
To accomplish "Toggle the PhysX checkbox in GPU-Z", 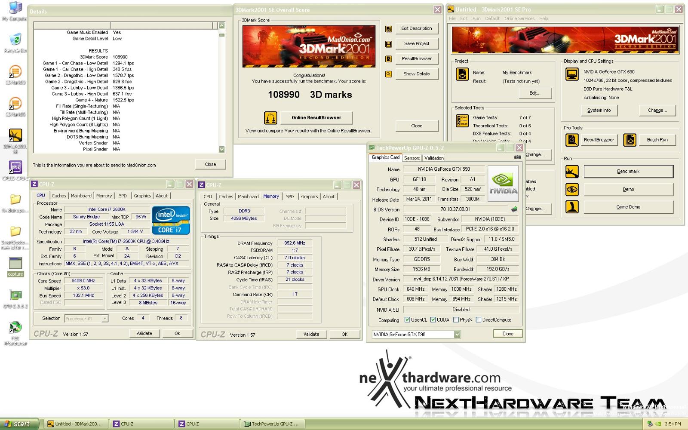I will point(456,320).
